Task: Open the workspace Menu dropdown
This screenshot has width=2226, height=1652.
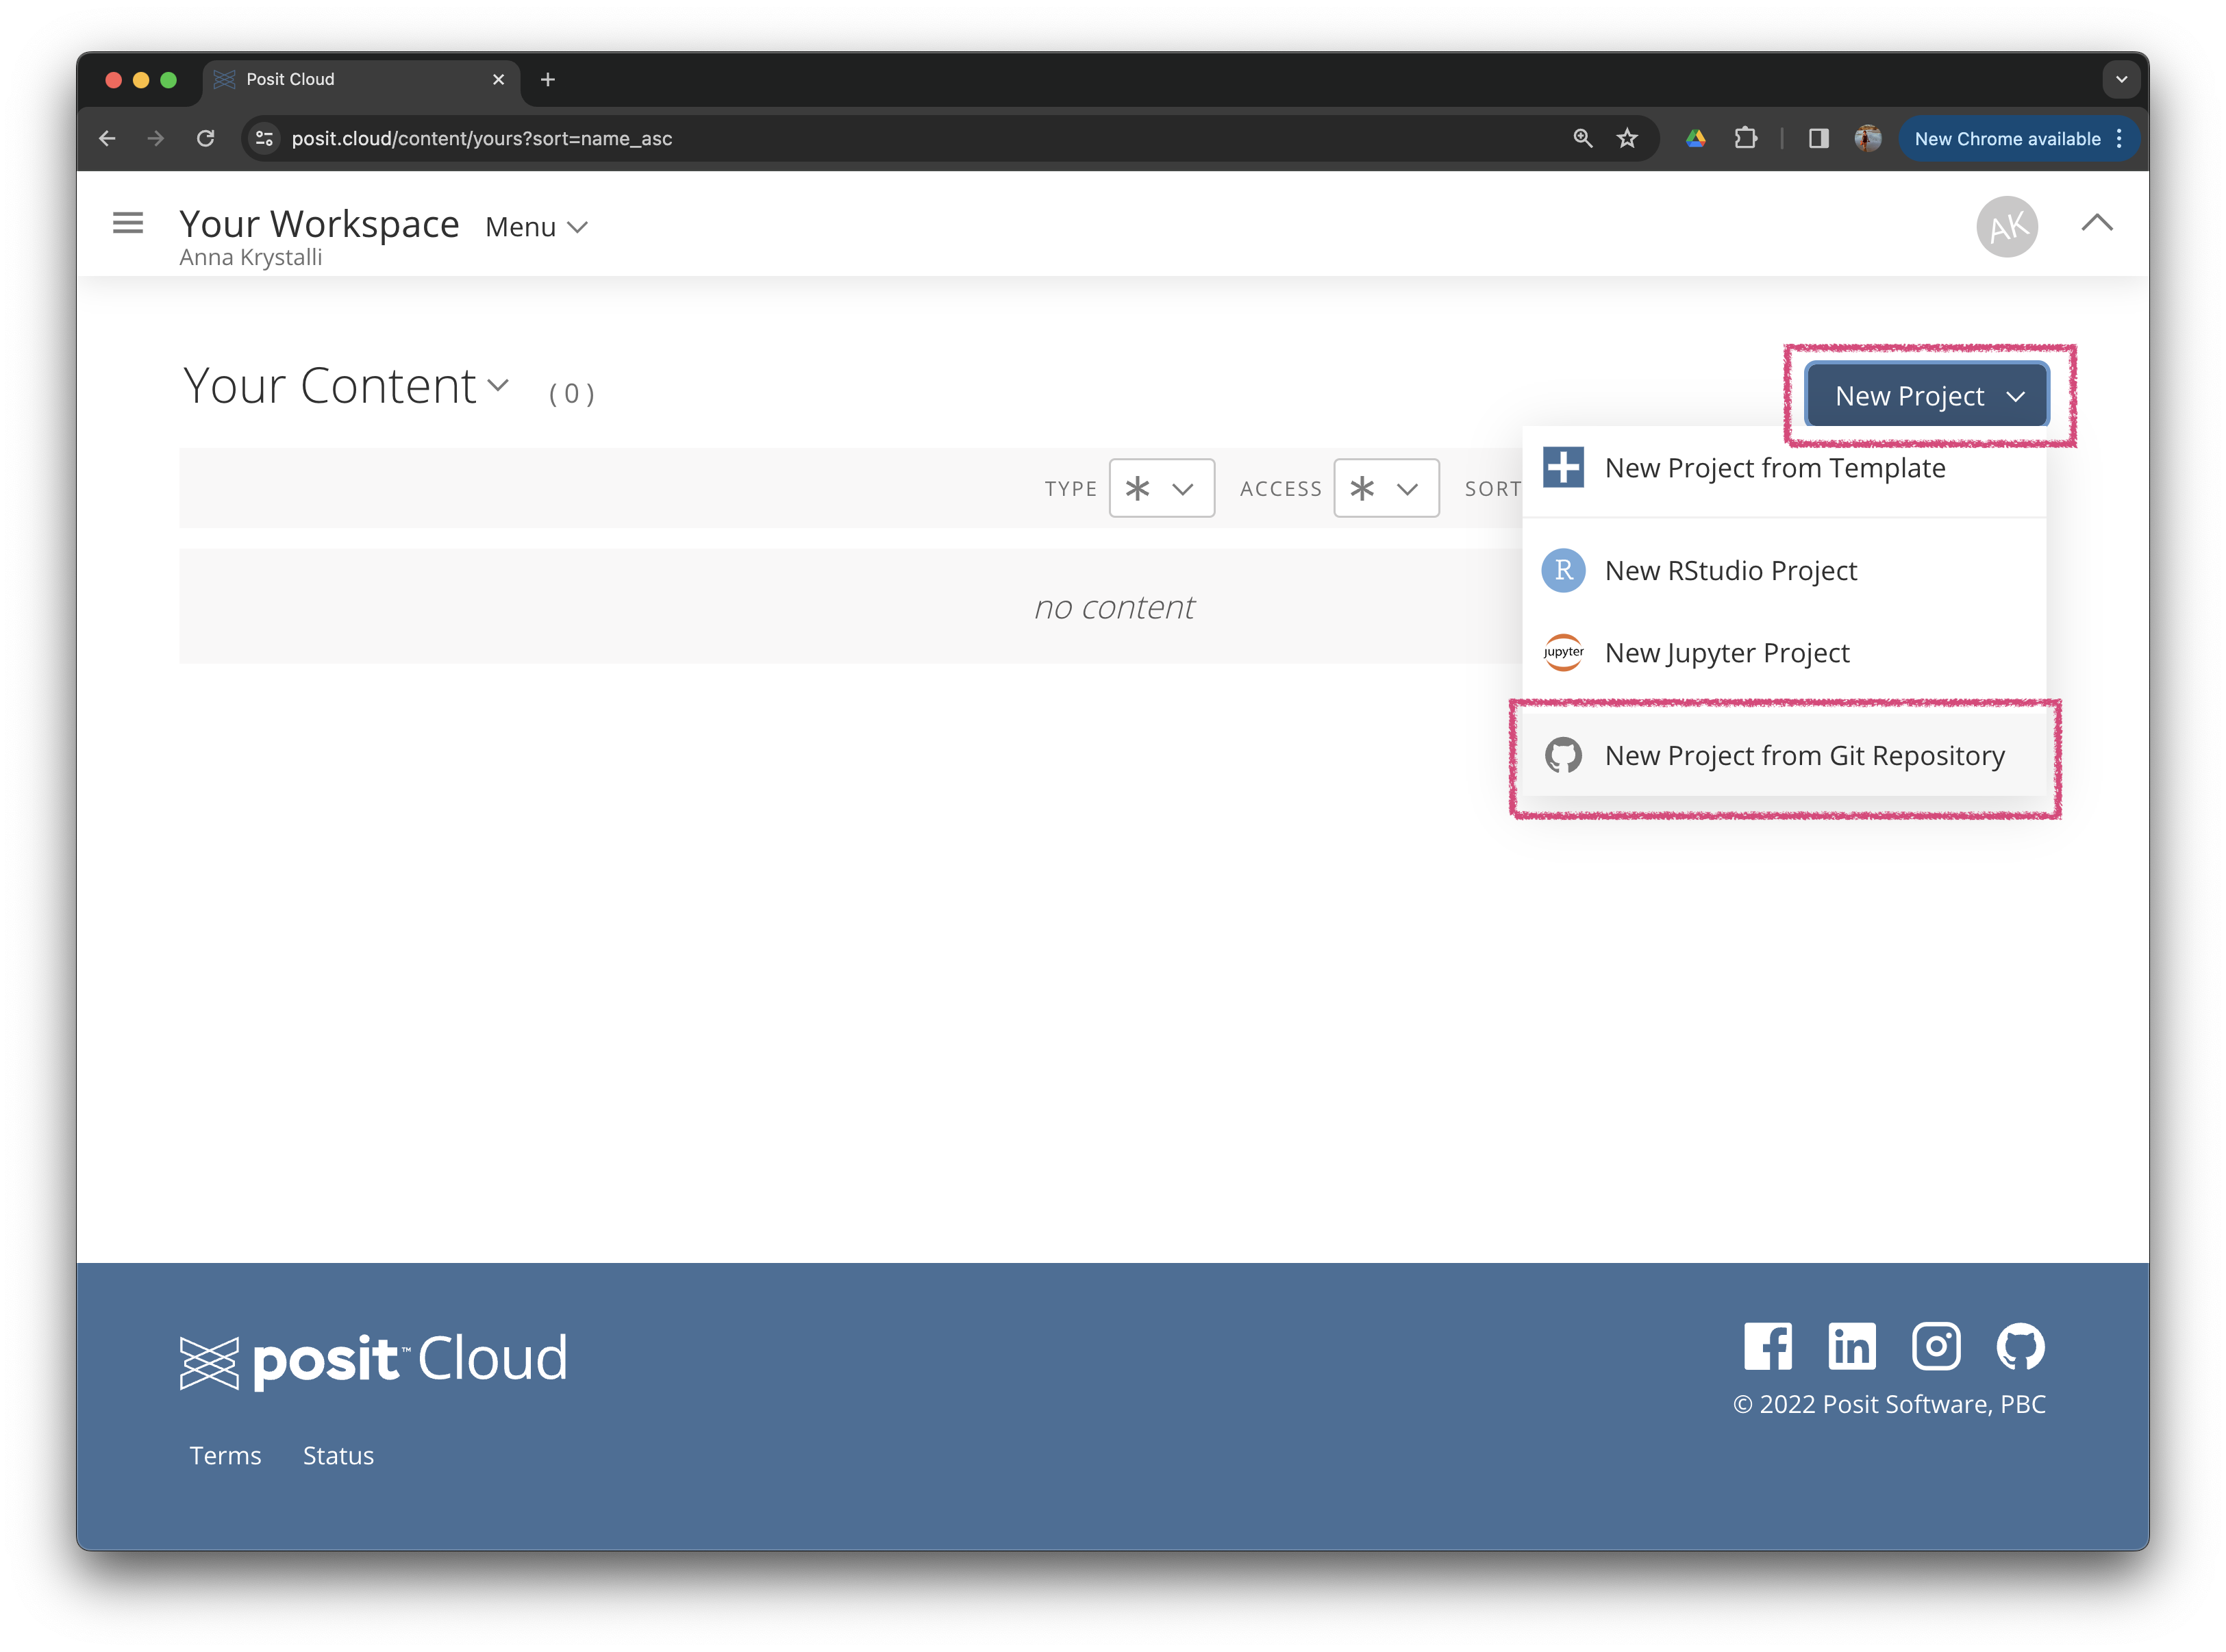Action: (536, 227)
